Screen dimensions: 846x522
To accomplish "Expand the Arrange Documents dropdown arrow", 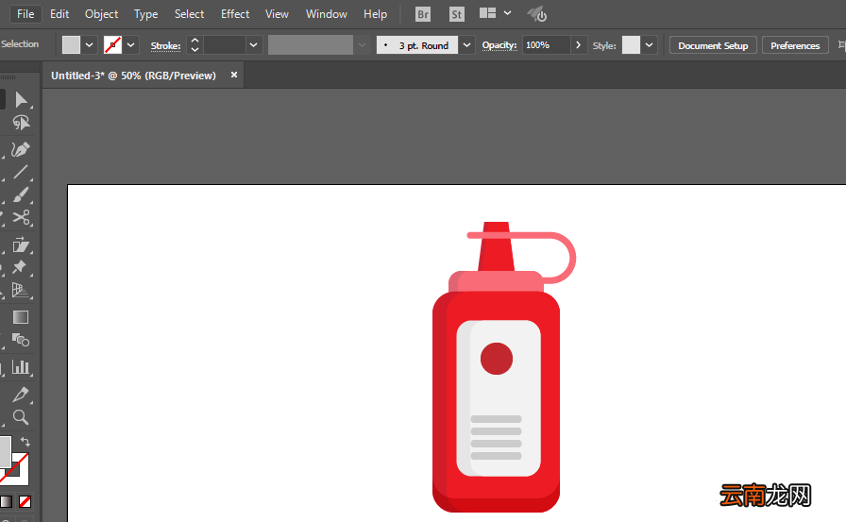I will (x=507, y=13).
